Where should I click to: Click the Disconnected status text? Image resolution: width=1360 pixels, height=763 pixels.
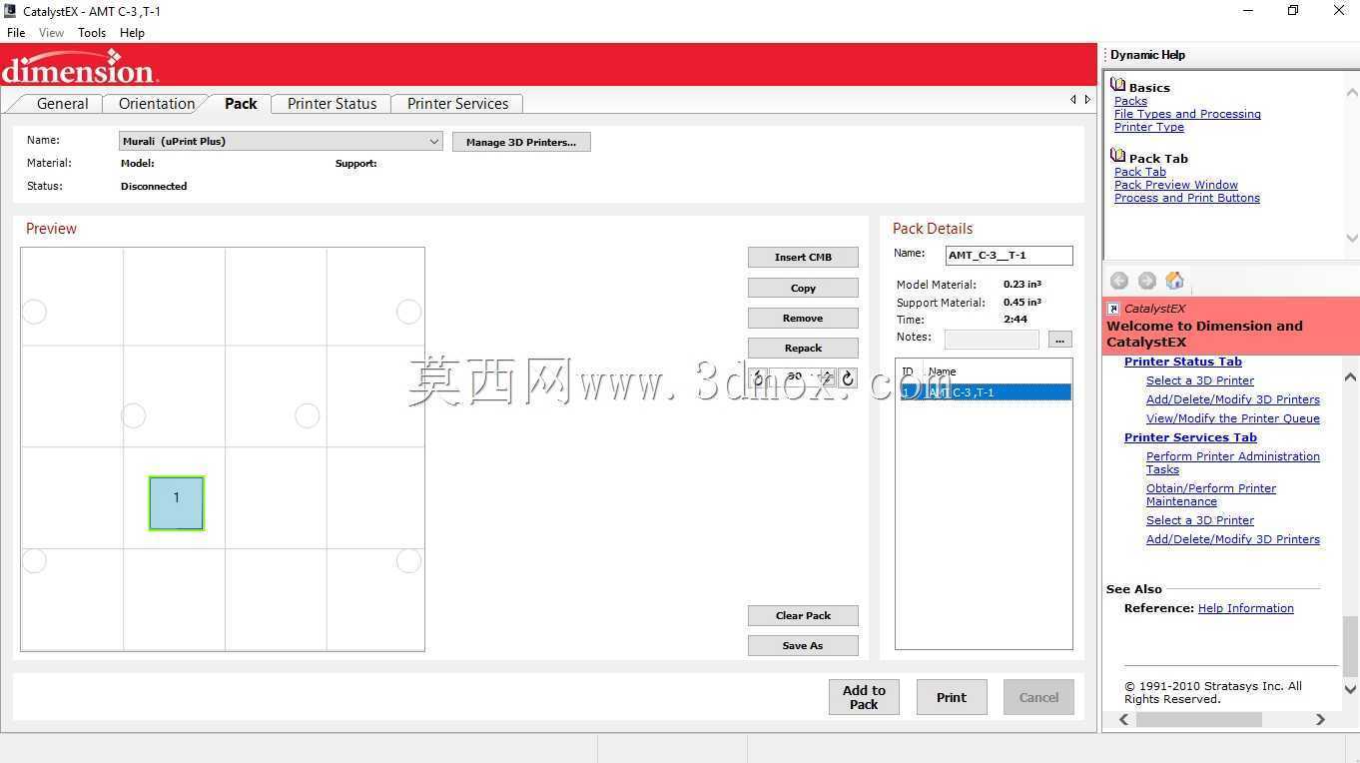coord(154,187)
